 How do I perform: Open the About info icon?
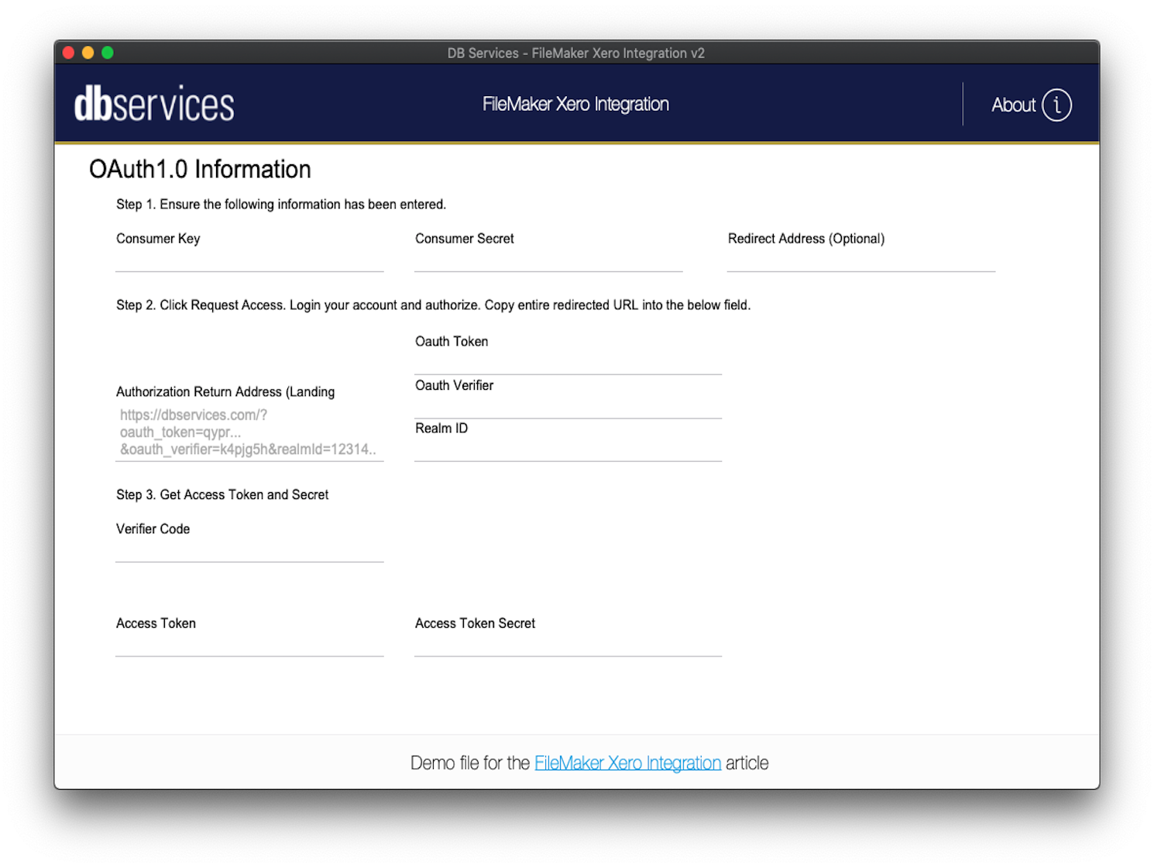[x=1056, y=105]
